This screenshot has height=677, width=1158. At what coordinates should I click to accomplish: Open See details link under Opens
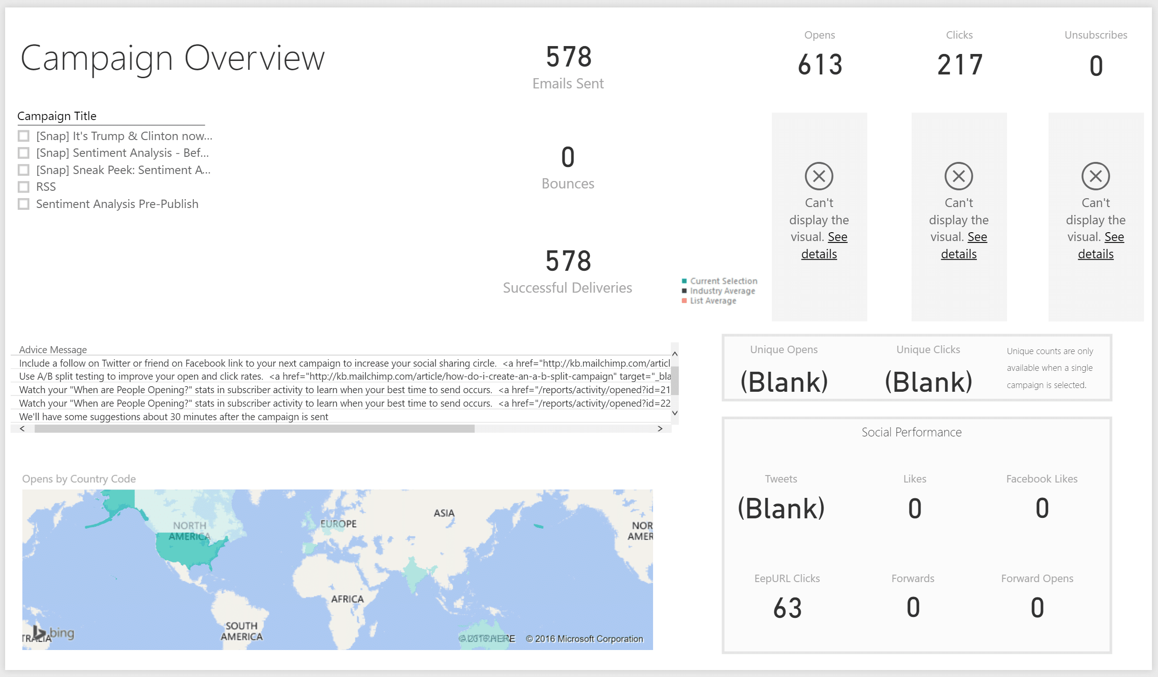[x=819, y=254]
